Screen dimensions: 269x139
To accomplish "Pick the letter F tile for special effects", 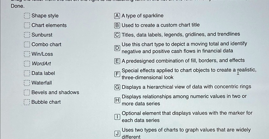I will [x=117, y=74].
